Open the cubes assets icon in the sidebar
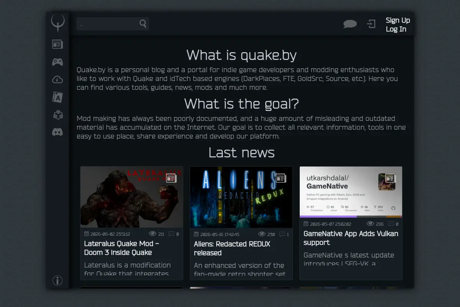 (x=58, y=115)
